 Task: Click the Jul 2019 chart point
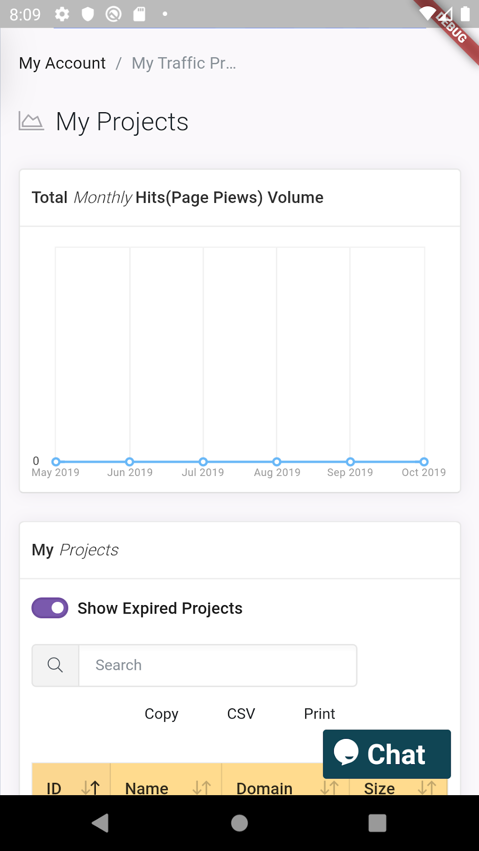203,461
